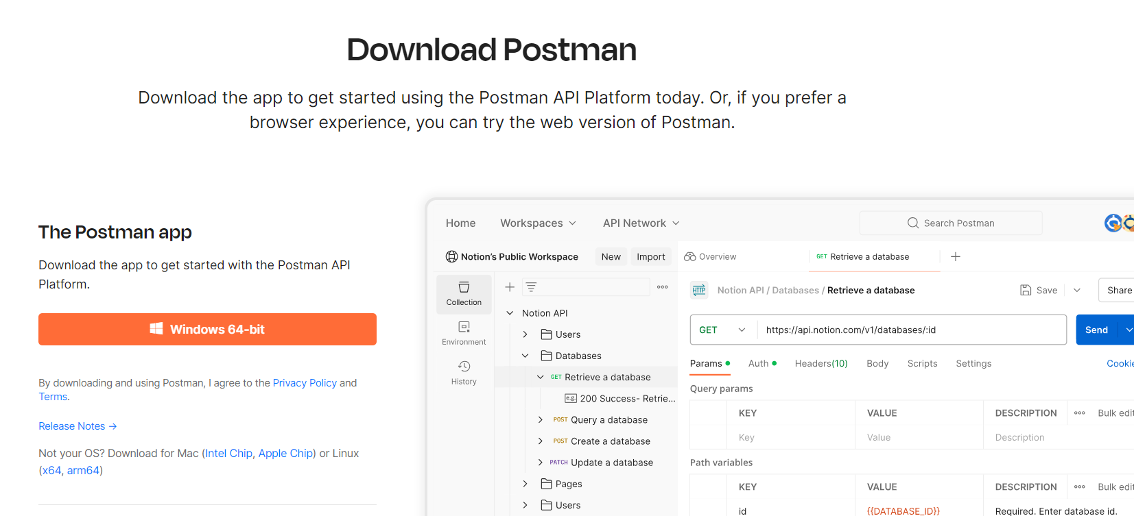Click the plus icon to add collection
Image resolution: width=1134 pixels, height=516 pixels.
pos(510,287)
